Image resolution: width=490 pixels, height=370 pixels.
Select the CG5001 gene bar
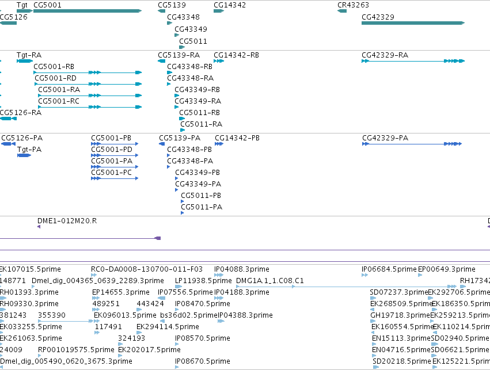88,11
